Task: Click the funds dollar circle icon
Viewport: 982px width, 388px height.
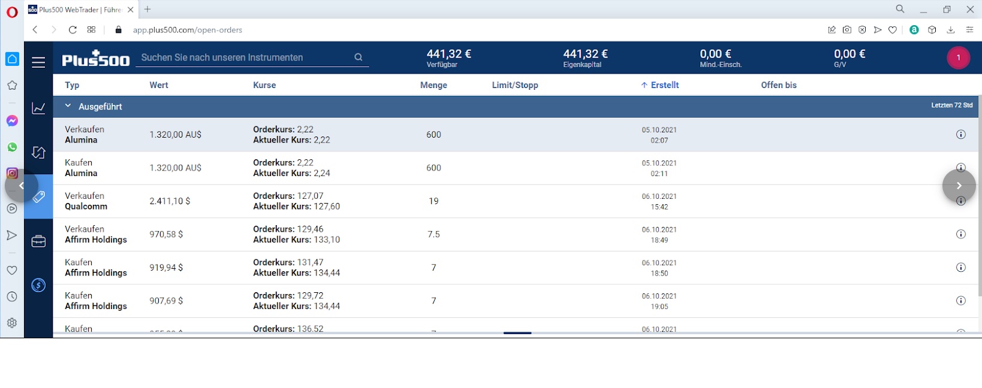Action: [x=38, y=286]
